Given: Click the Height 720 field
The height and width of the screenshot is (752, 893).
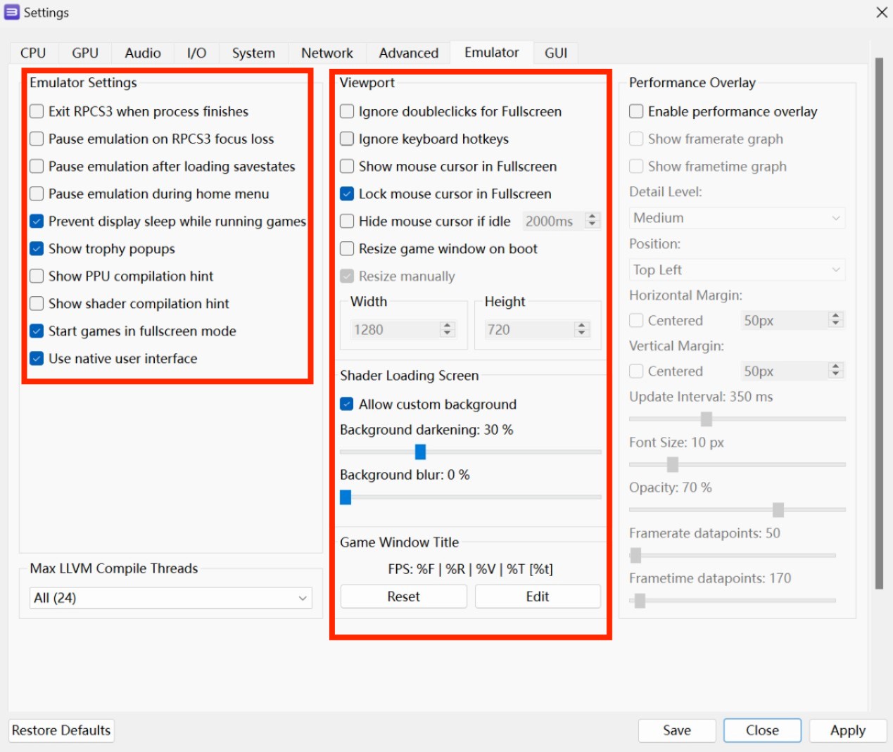Looking at the screenshot, I should (536, 329).
